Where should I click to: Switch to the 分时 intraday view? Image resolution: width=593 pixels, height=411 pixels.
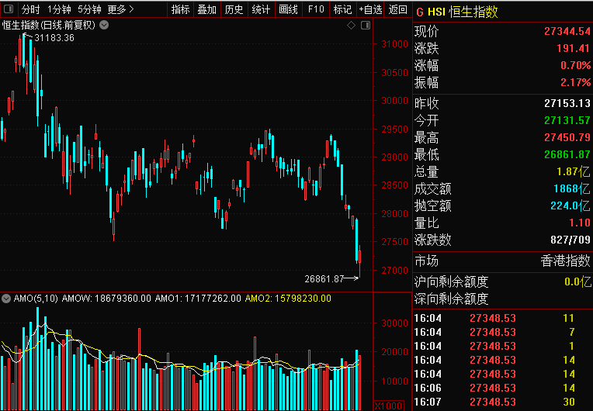(30, 9)
